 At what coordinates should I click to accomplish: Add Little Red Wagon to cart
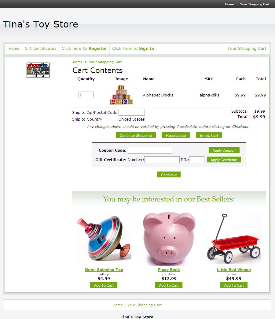[234, 285]
